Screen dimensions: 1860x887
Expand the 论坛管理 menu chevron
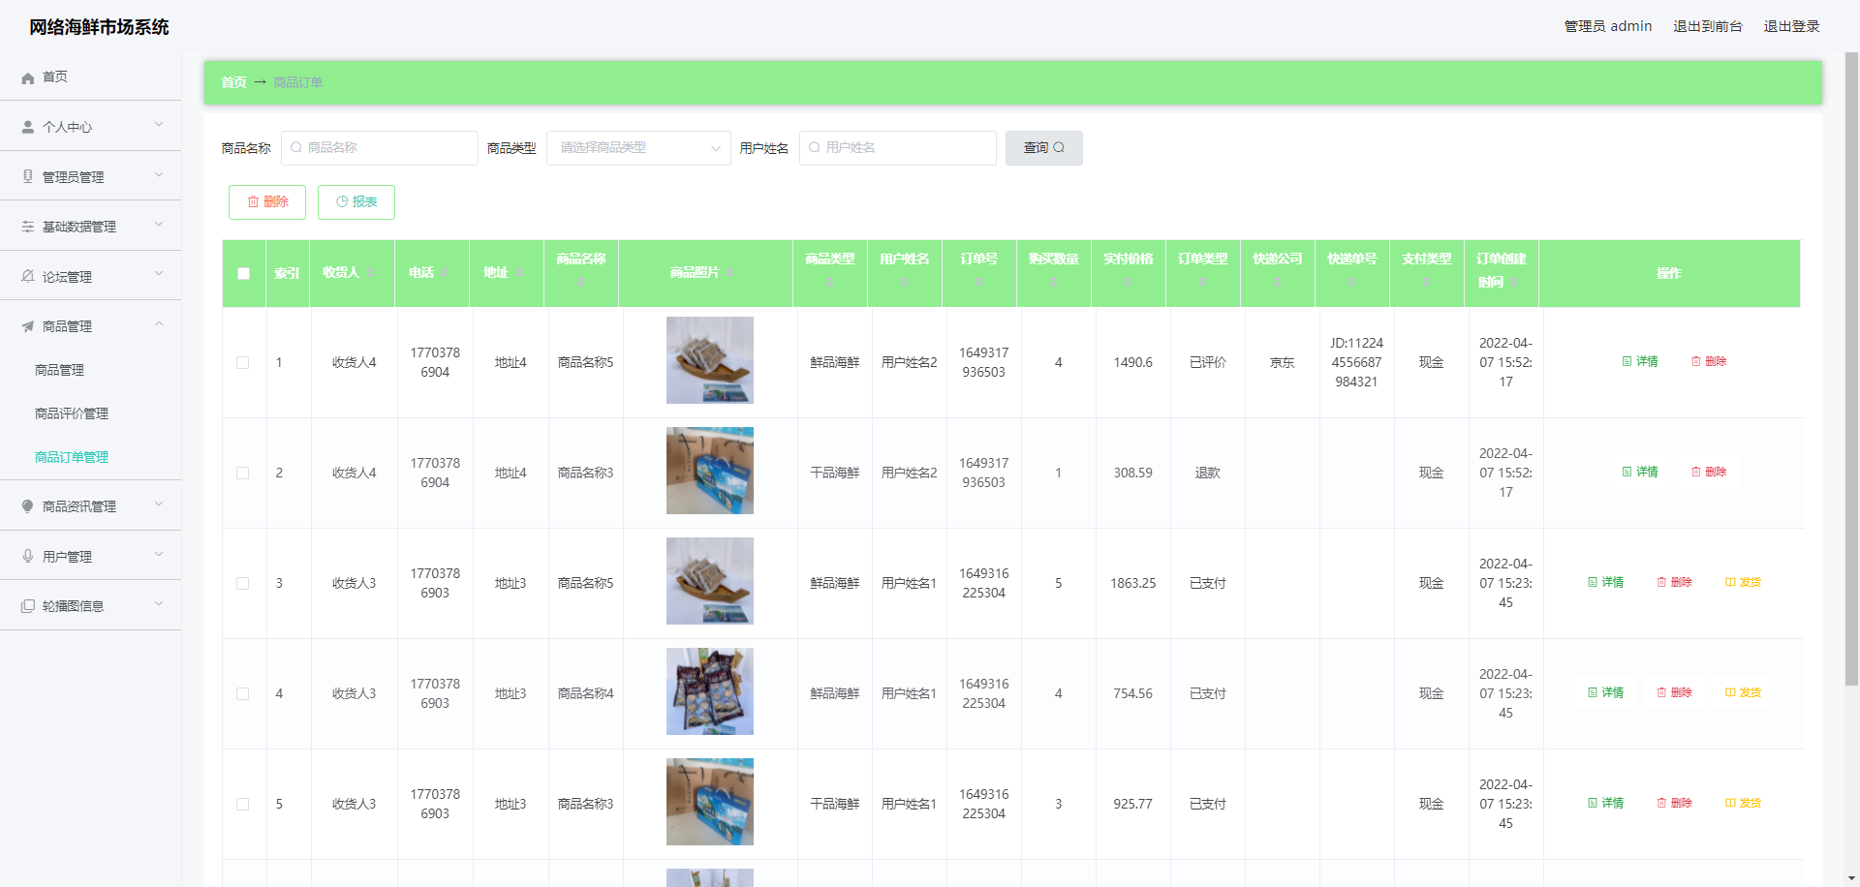[x=159, y=275]
